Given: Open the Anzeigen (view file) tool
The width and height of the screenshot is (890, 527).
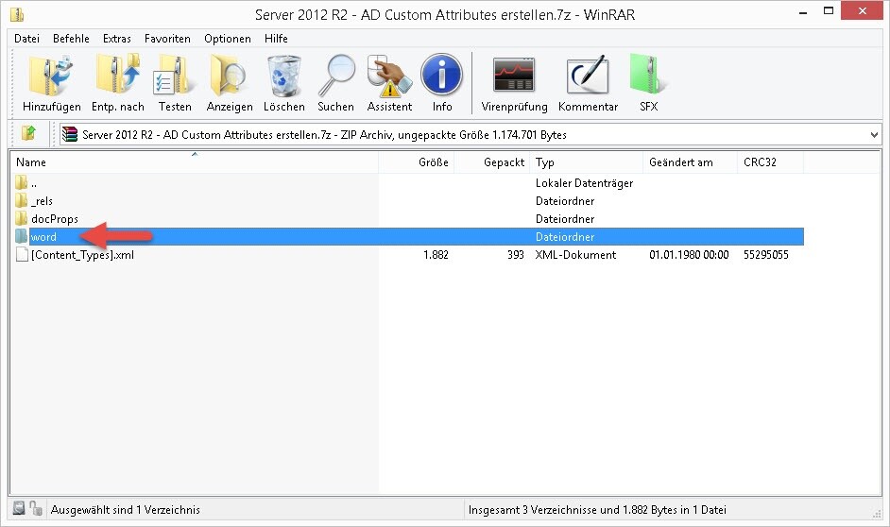Looking at the screenshot, I should 230,77.
